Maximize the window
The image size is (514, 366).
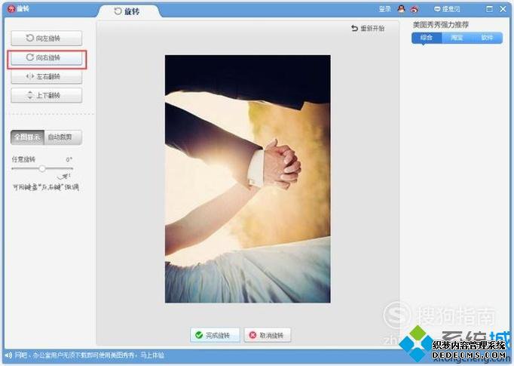(x=489, y=9)
